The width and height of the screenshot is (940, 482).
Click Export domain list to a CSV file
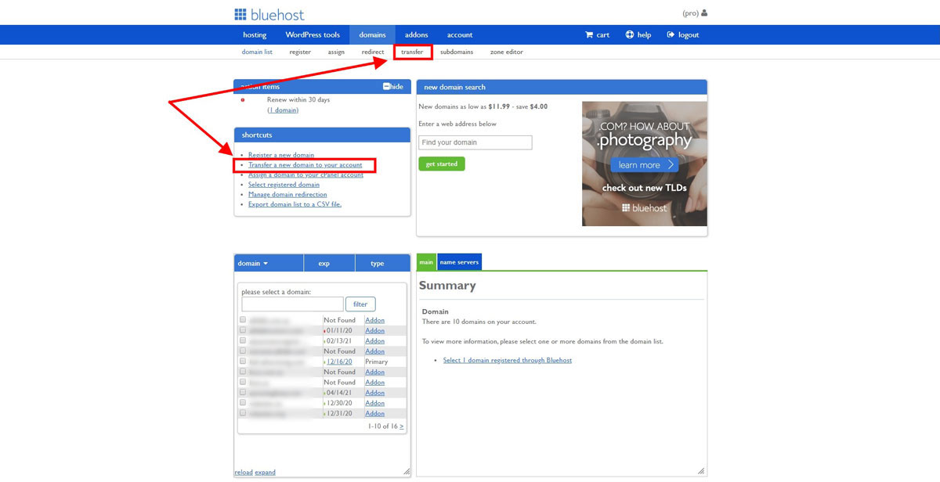tap(295, 204)
